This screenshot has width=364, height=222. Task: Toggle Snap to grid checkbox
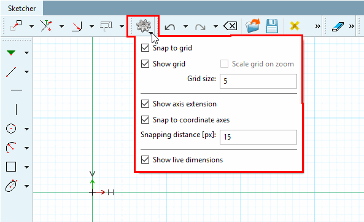(x=145, y=48)
